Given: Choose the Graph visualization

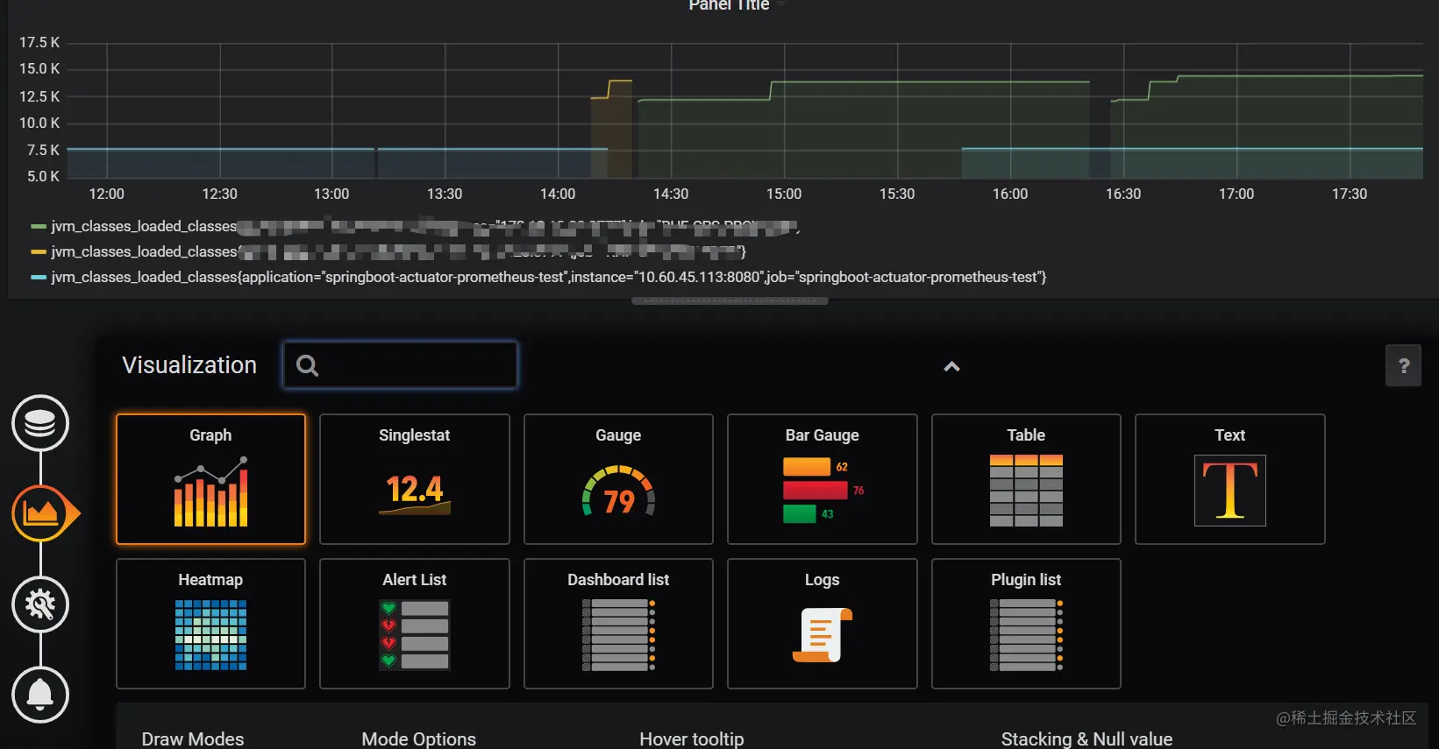Looking at the screenshot, I should click(210, 479).
